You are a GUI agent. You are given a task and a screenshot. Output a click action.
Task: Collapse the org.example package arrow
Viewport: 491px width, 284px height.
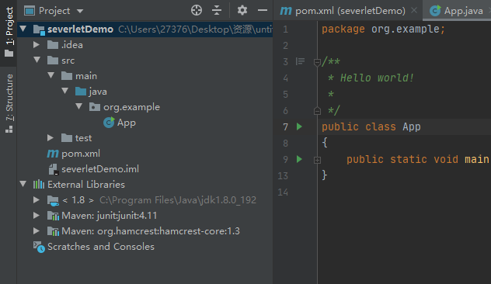pos(79,106)
